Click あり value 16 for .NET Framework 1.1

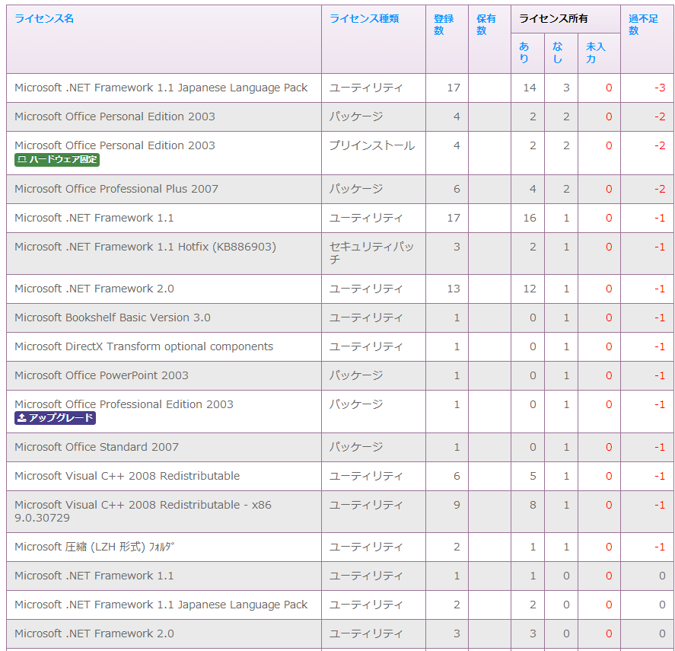coord(530,218)
